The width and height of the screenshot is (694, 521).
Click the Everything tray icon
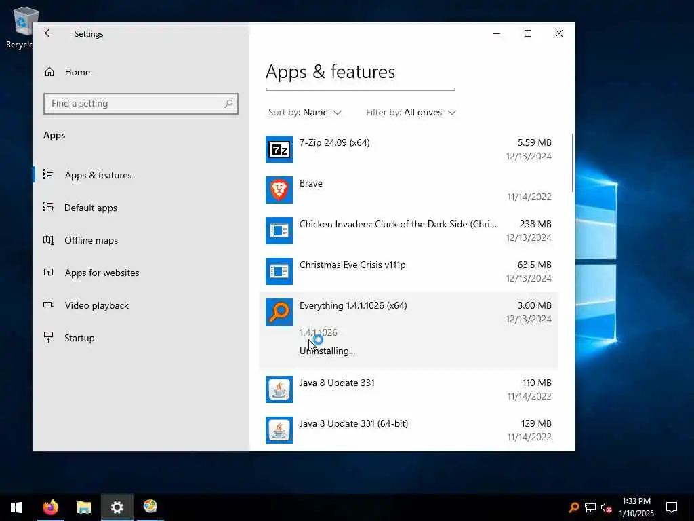point(573,507)
